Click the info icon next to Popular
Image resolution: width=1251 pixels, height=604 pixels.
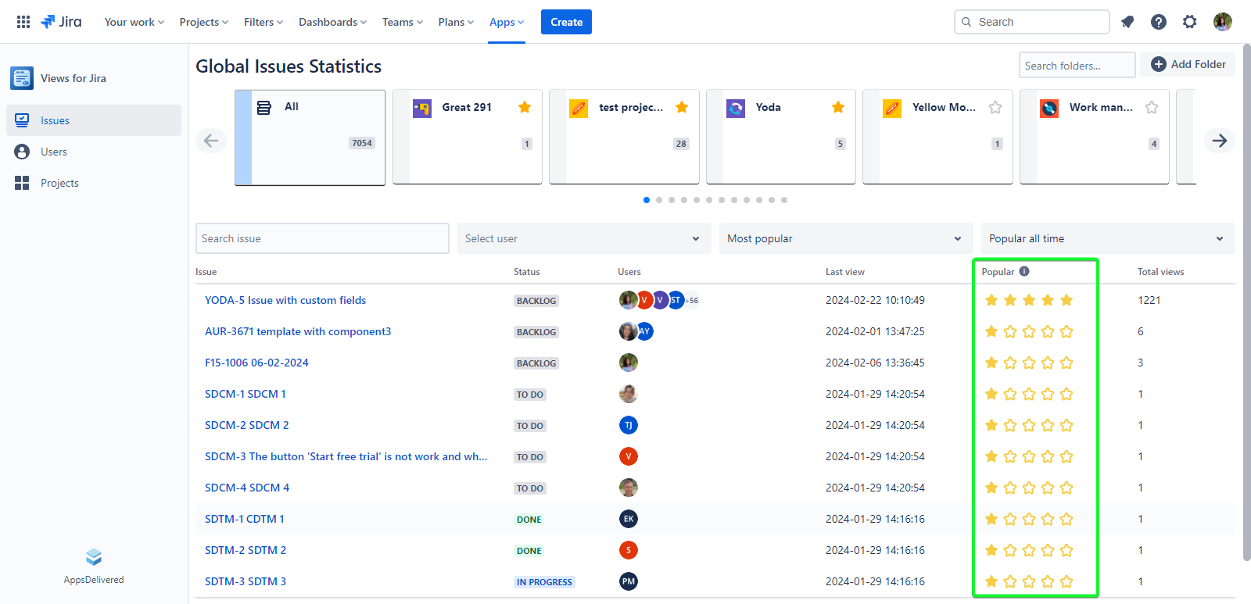pos(1024,271)
